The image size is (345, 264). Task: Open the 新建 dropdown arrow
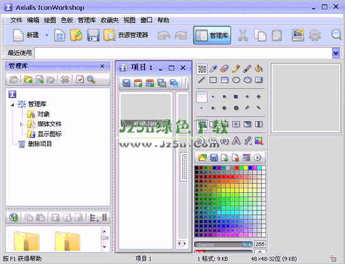(x=47, y=35)
